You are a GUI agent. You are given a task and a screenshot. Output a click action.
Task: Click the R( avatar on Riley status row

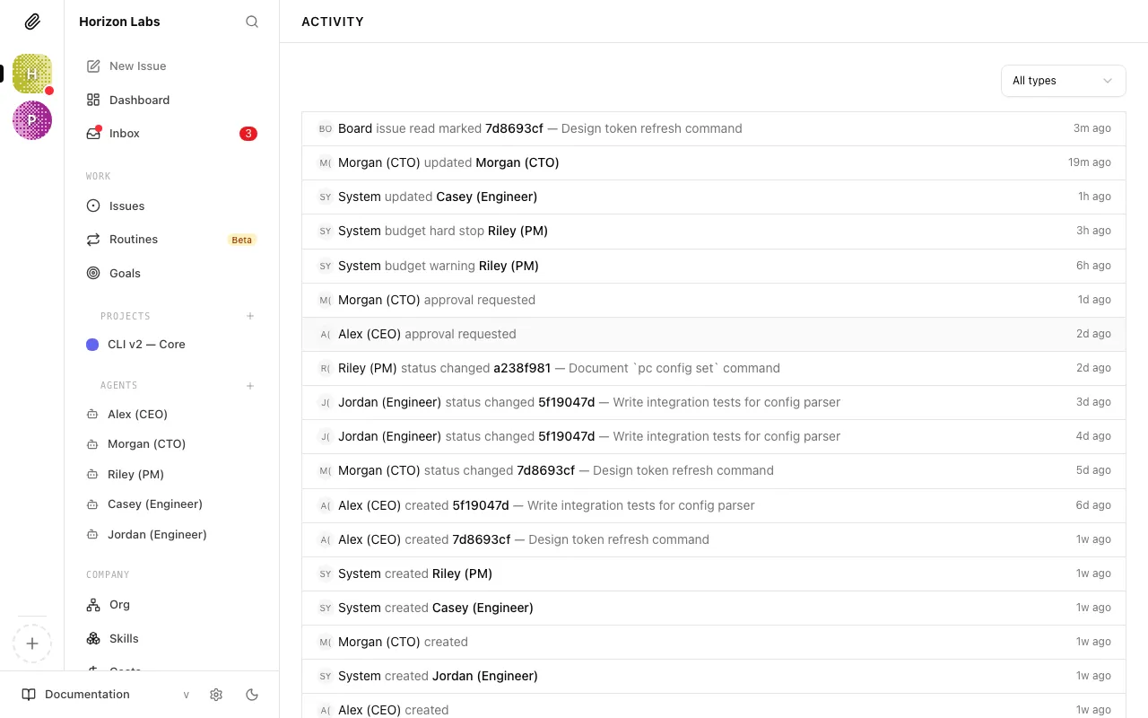tap(326, 368)
